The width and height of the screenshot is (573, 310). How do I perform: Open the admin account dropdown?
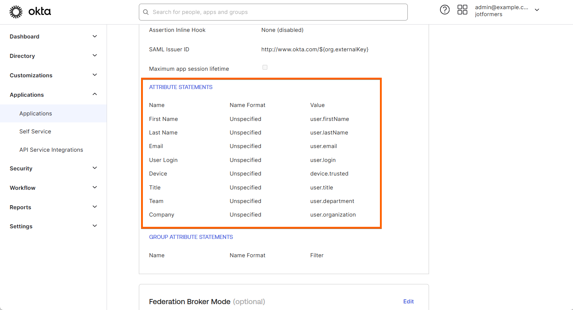tap(537, 10)
